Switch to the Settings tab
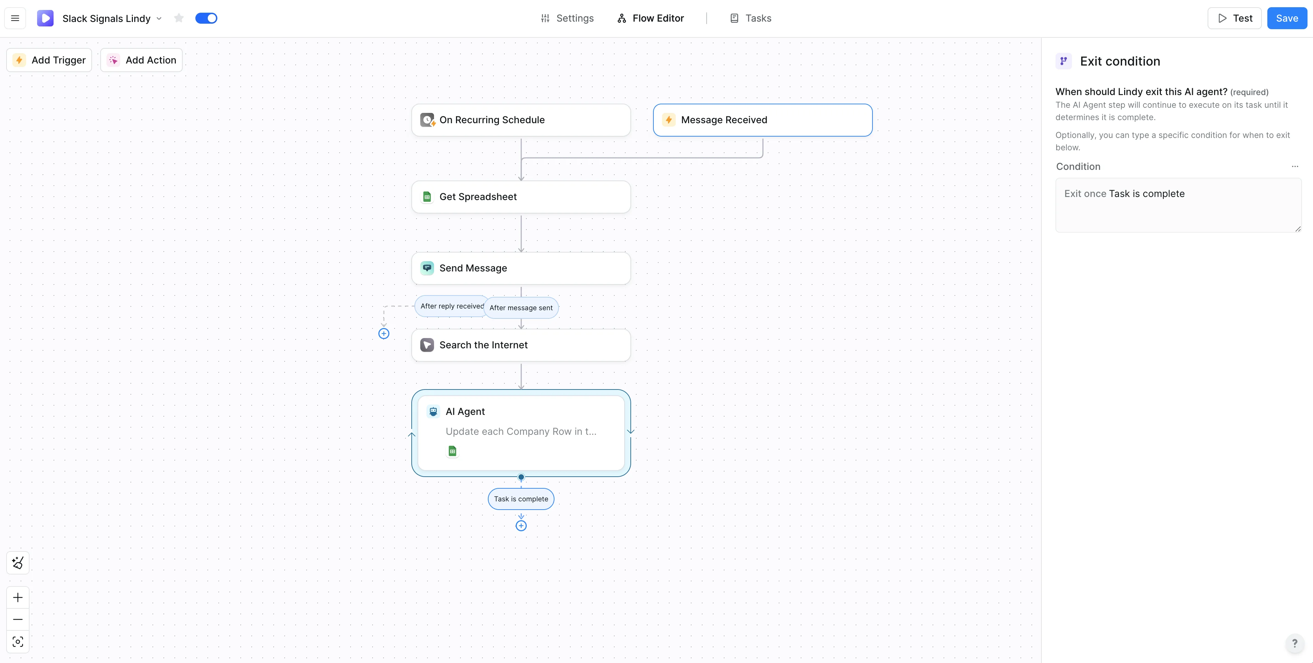Image resolution: width=1313 pixels, height=663 pixels. coord(567,18)
